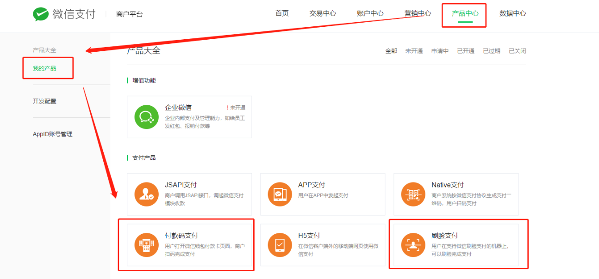Image resolution: width=599 pixels, height=279 pixels.
Task: Click the 刷脸支付 face scan icon
Action: (x=413, y=245)
